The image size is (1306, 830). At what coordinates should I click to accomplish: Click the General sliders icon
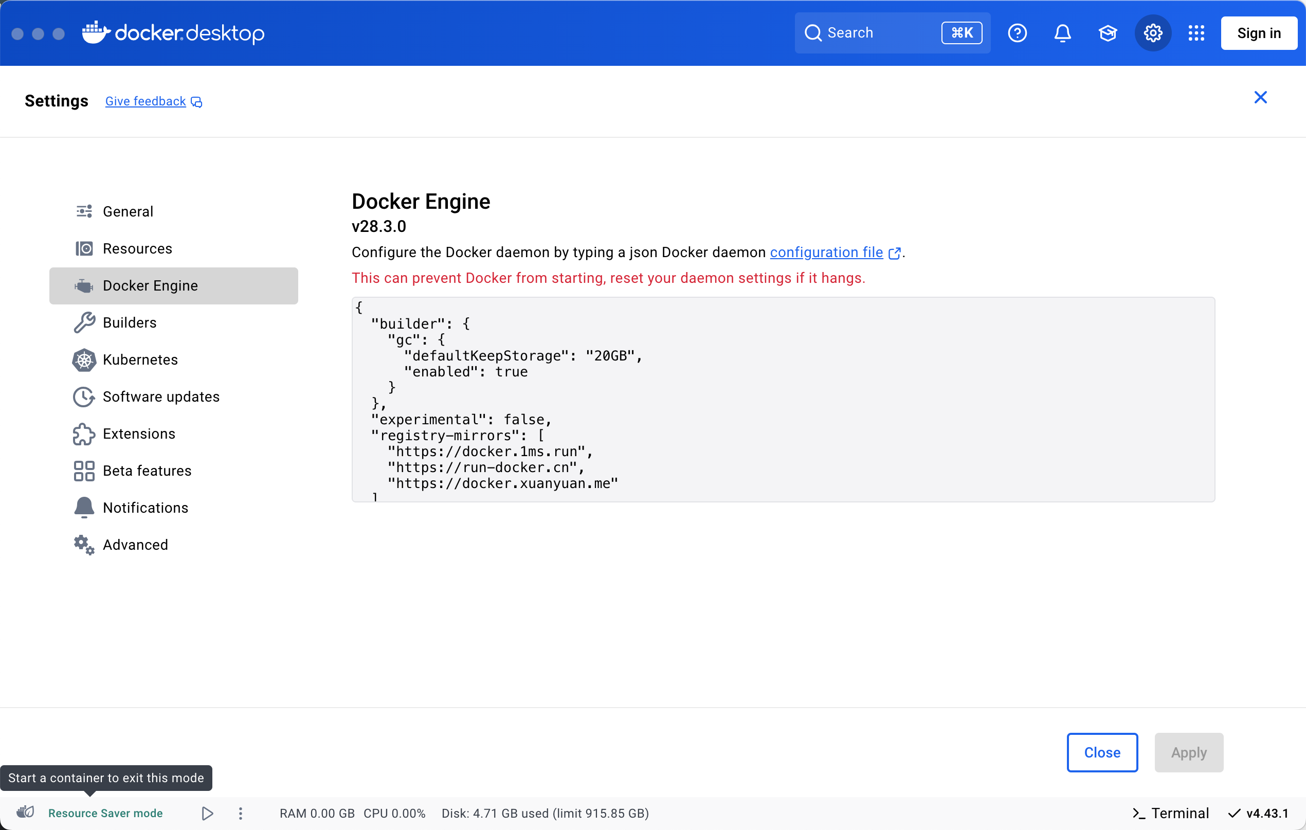tap(84, 211)
